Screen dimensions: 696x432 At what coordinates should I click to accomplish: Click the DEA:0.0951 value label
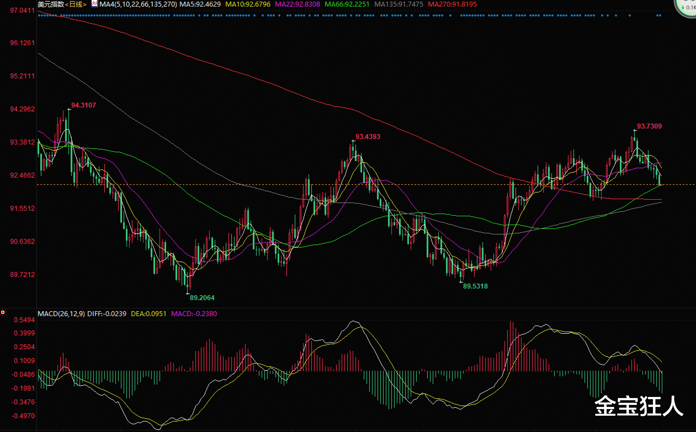148,314
